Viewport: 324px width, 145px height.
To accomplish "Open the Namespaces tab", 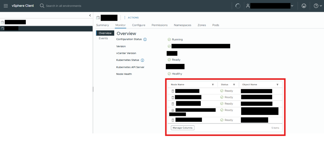I will click(182, 25).
